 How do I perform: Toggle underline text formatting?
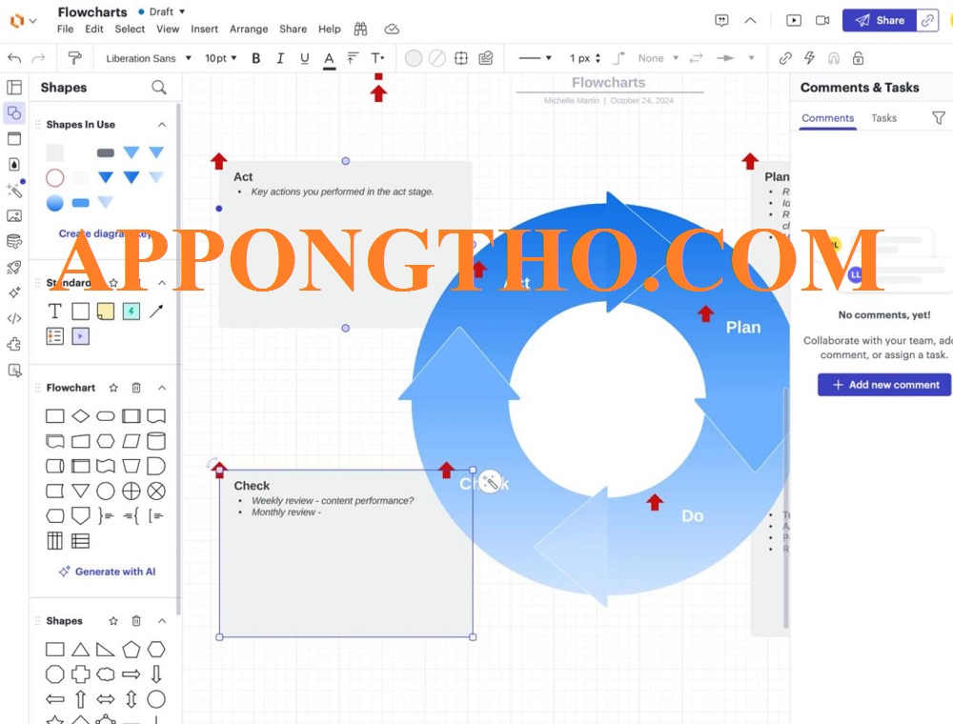[x=305, y=58]
